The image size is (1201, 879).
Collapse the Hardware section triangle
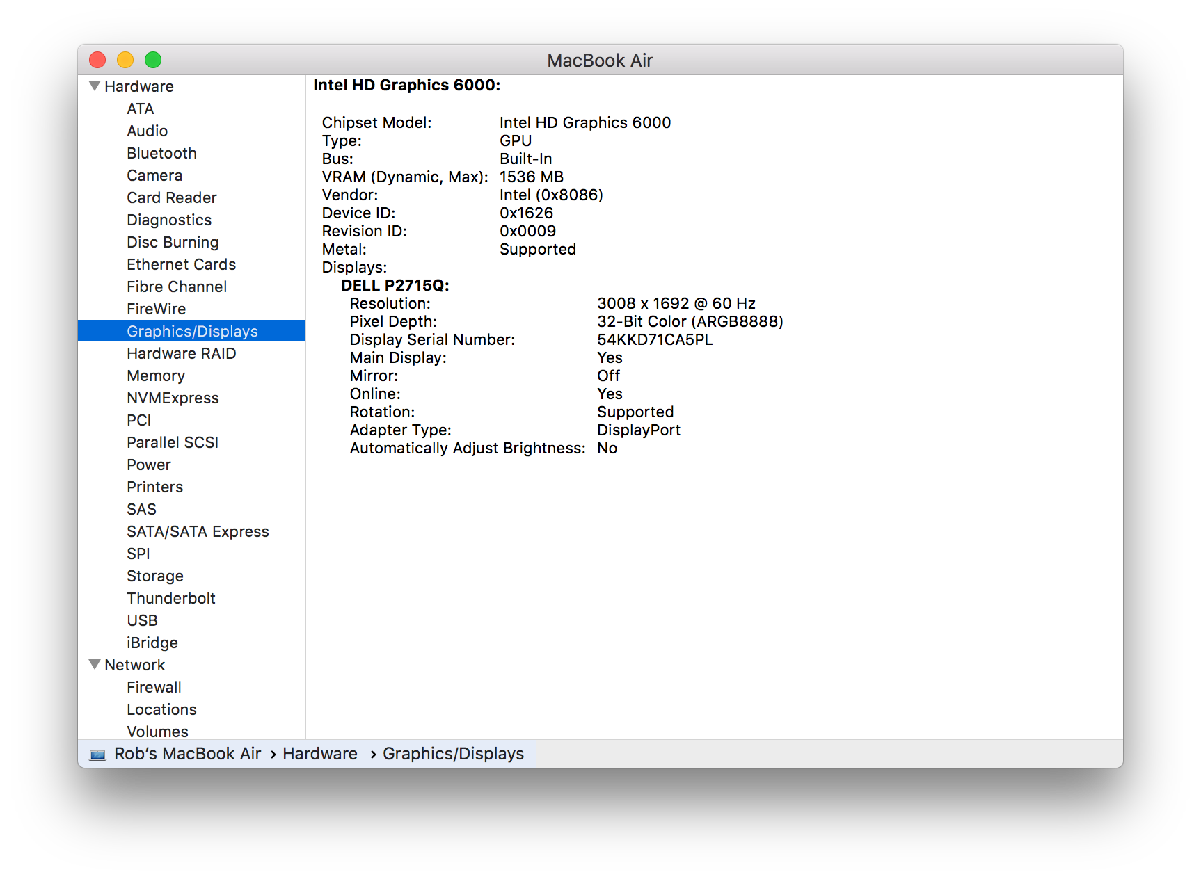click(95, 86)
